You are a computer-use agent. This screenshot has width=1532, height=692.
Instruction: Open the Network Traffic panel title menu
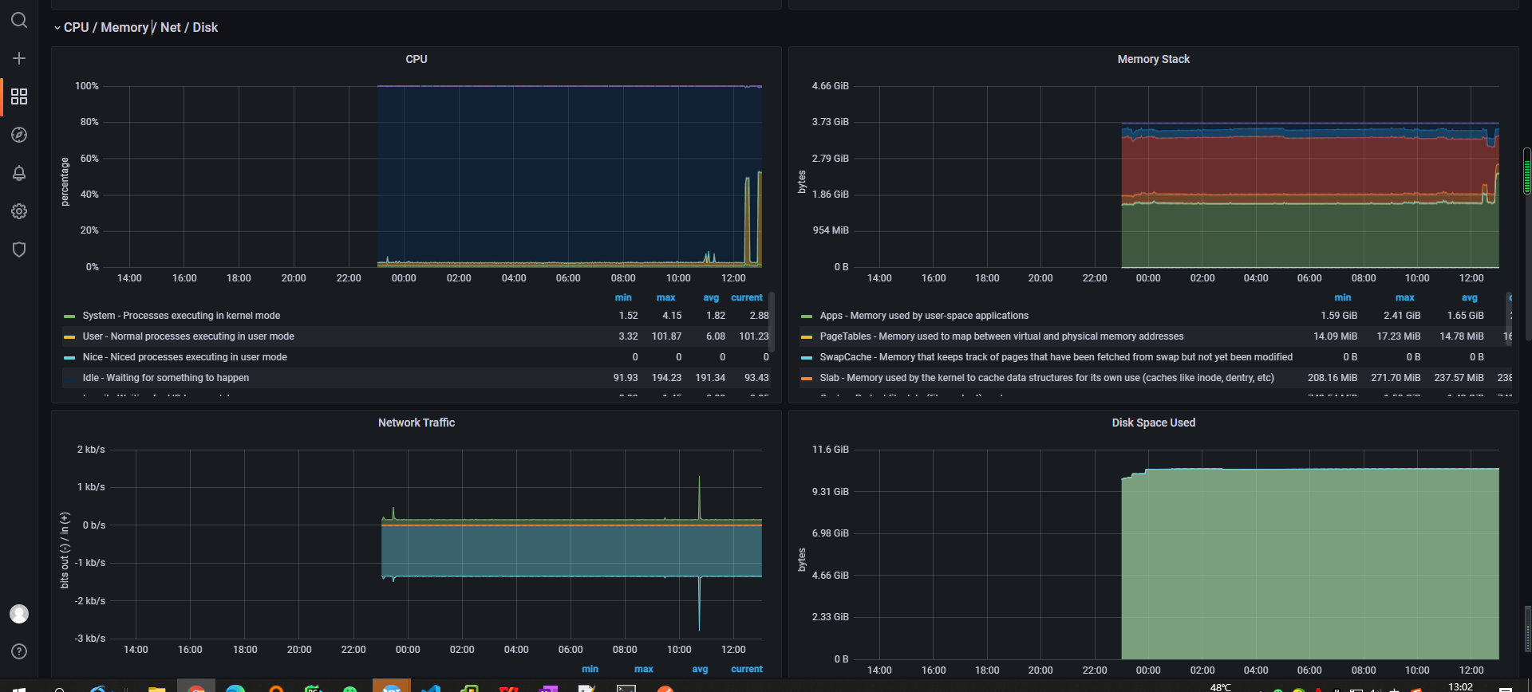point(417,423)
